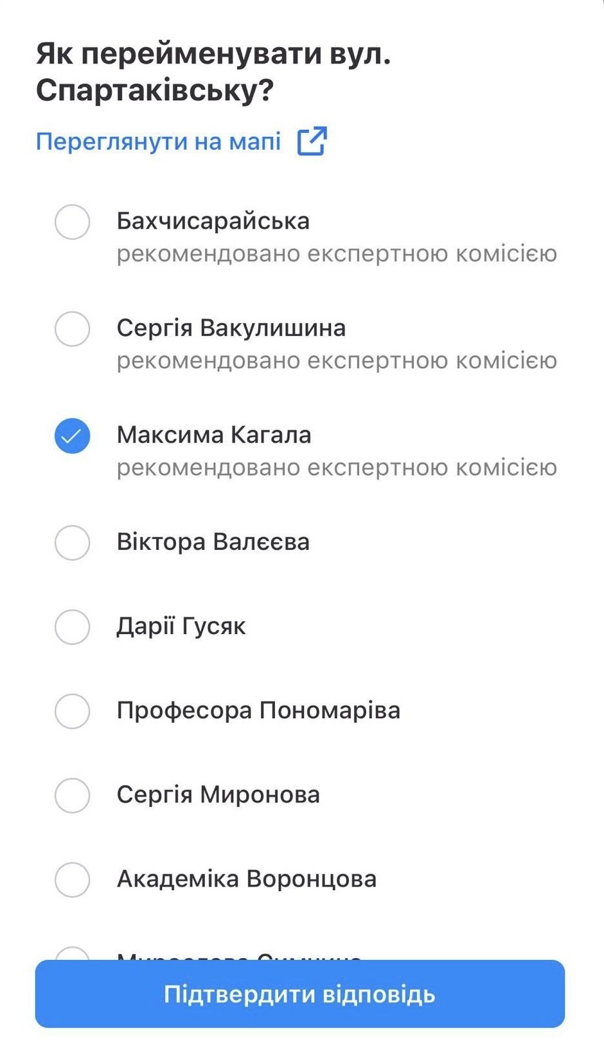604x1046 pixels.
Task: Click the Академіка Воронцова option text
Action: (246, 879)
